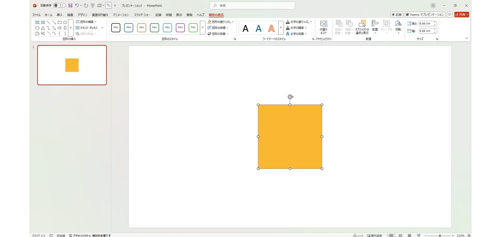Click the Undo arrow icon

tap(77, 5)
